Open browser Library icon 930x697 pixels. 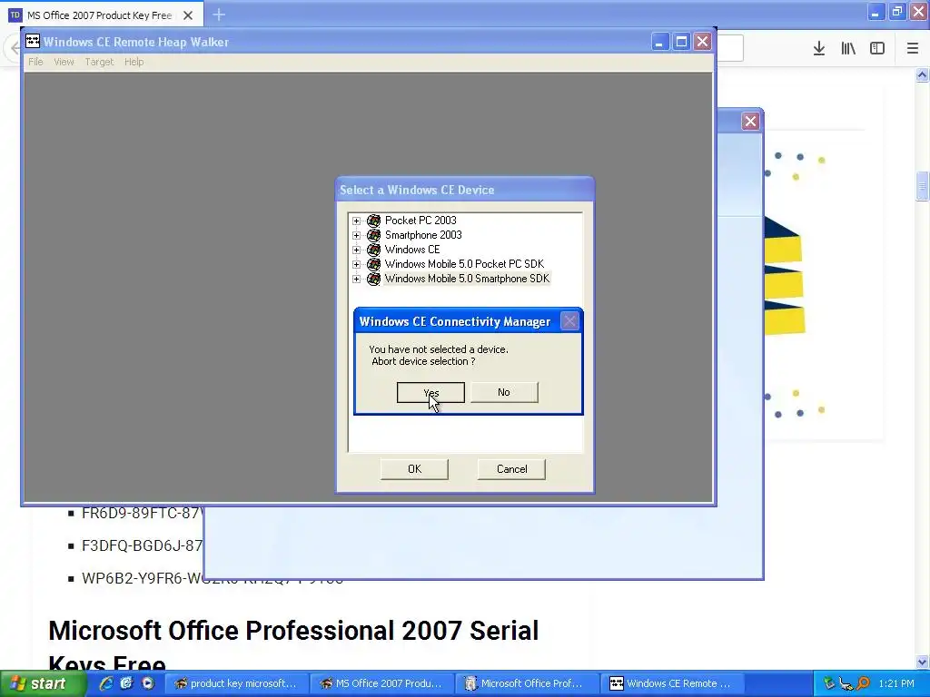[x=848, y=49]
